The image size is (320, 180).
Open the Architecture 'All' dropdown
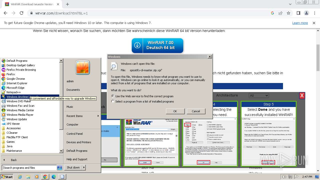click(259, 95)
